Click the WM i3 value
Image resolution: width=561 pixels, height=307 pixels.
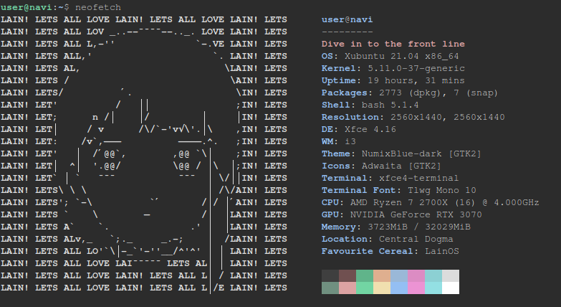click(x=350, y=141)
